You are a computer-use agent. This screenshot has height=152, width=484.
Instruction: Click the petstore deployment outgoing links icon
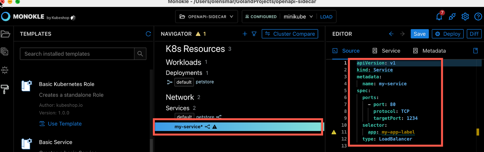pyautogui.click(x=170, y=82)
